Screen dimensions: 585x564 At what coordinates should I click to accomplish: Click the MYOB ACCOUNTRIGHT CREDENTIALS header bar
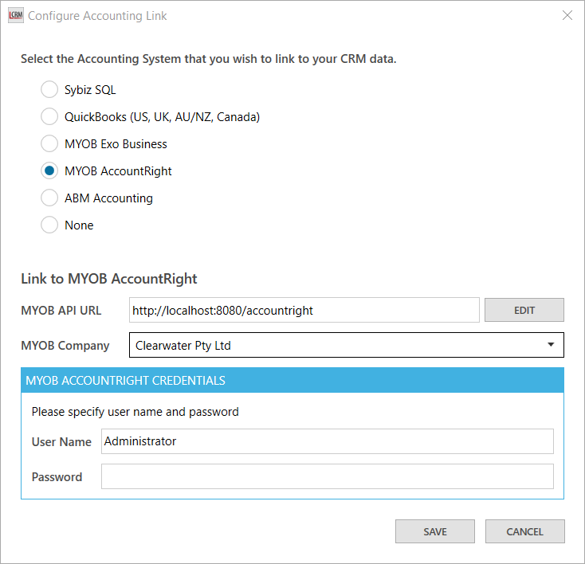292,381
